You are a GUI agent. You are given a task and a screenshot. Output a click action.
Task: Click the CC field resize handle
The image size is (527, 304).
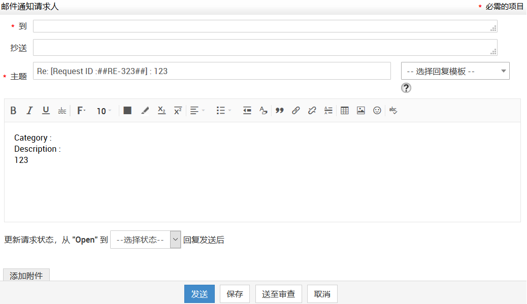click(493, 52)
